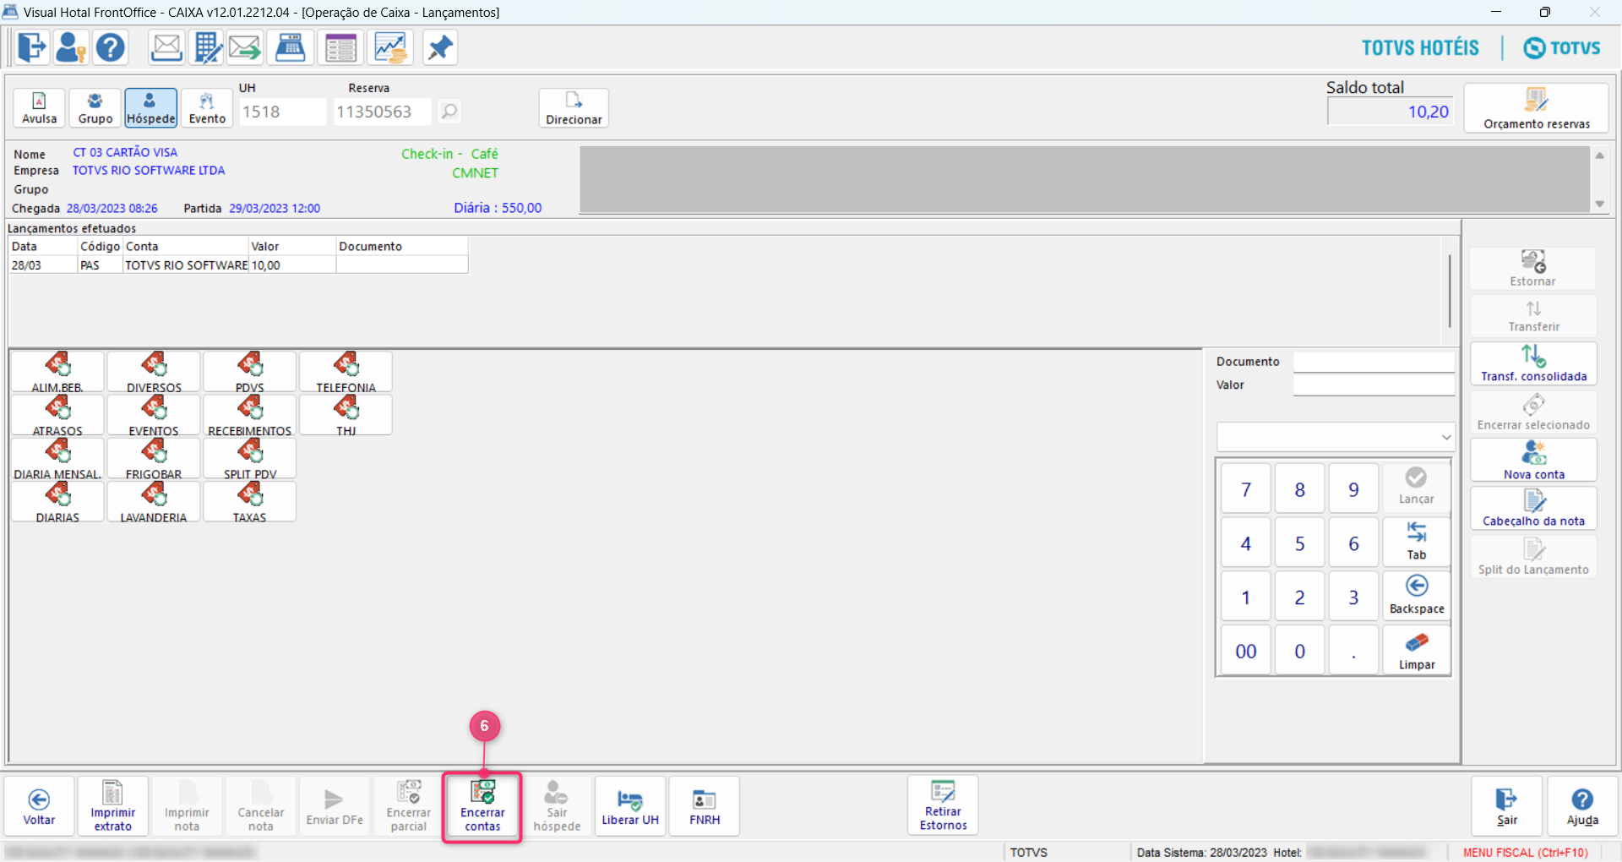Go back with the Voltar button
The width and height of the screenshot is (1622, 862).
click(x=39, y=806)
